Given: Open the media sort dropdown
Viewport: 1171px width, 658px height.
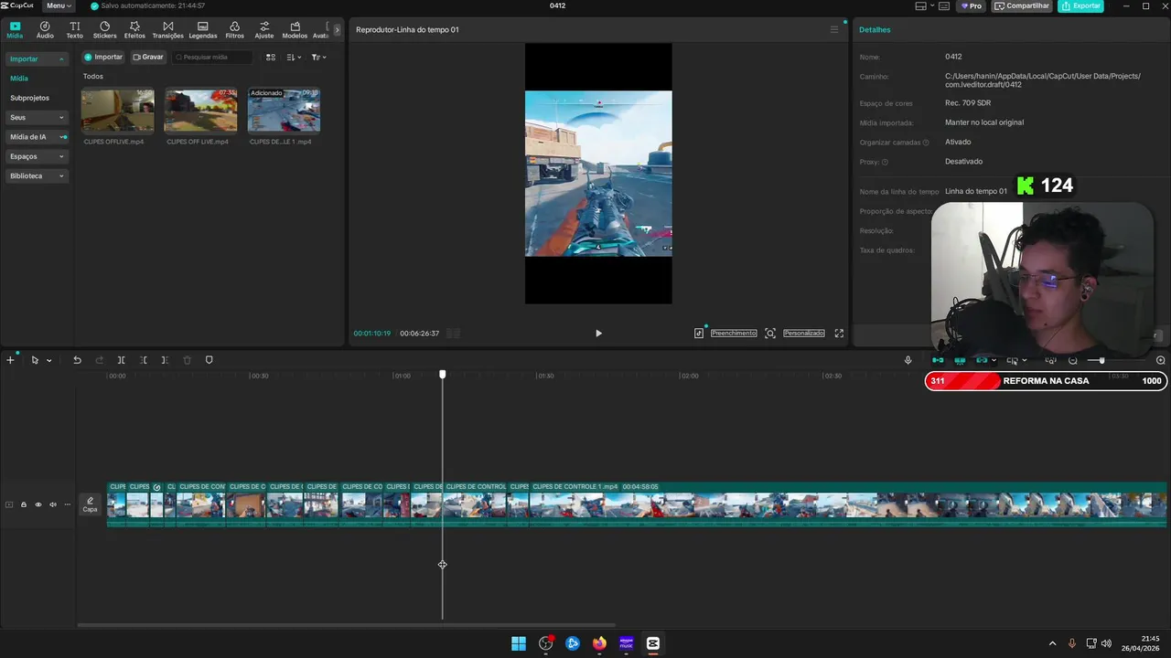Looking at the screenshot, I should pos(294,57).
